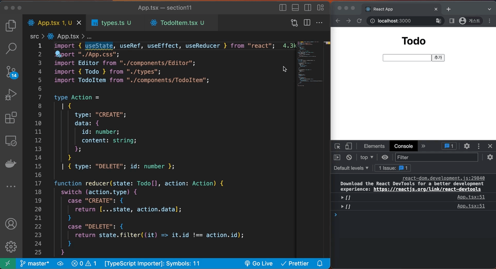Click the split editor right icon
Screen dimensions: 496x269
[x=307, y=23]
